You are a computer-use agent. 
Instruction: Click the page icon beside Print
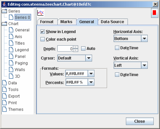[x=5, y=103]
